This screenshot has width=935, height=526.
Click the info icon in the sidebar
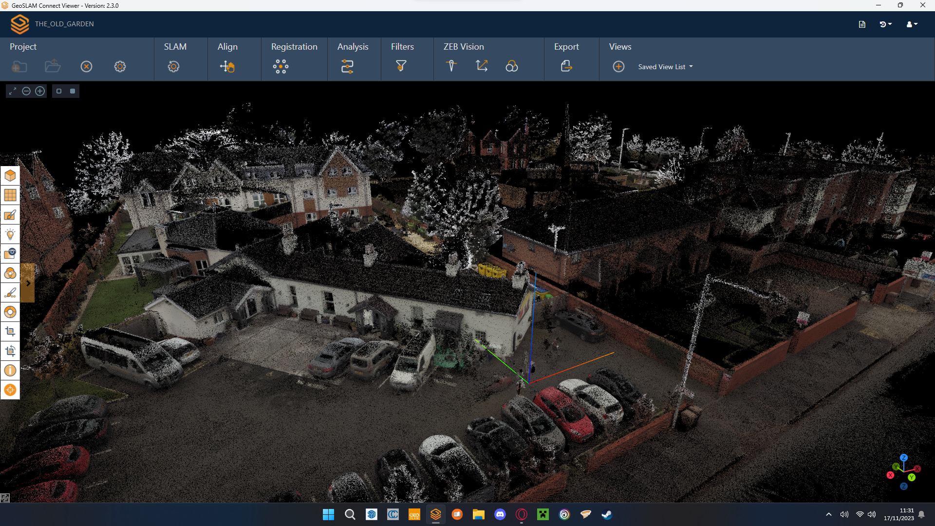point(10,371)
